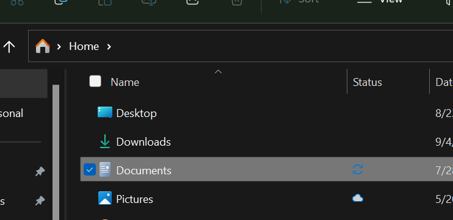
Task: Click the pin icon beside the sidebar item ending in 's'
Action: 40,200
